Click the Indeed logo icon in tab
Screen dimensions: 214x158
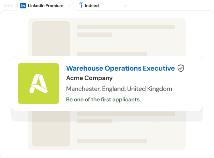(81, 6)
